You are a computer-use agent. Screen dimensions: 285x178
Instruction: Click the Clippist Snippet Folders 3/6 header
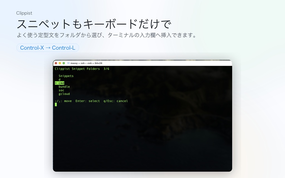point(82,69)
